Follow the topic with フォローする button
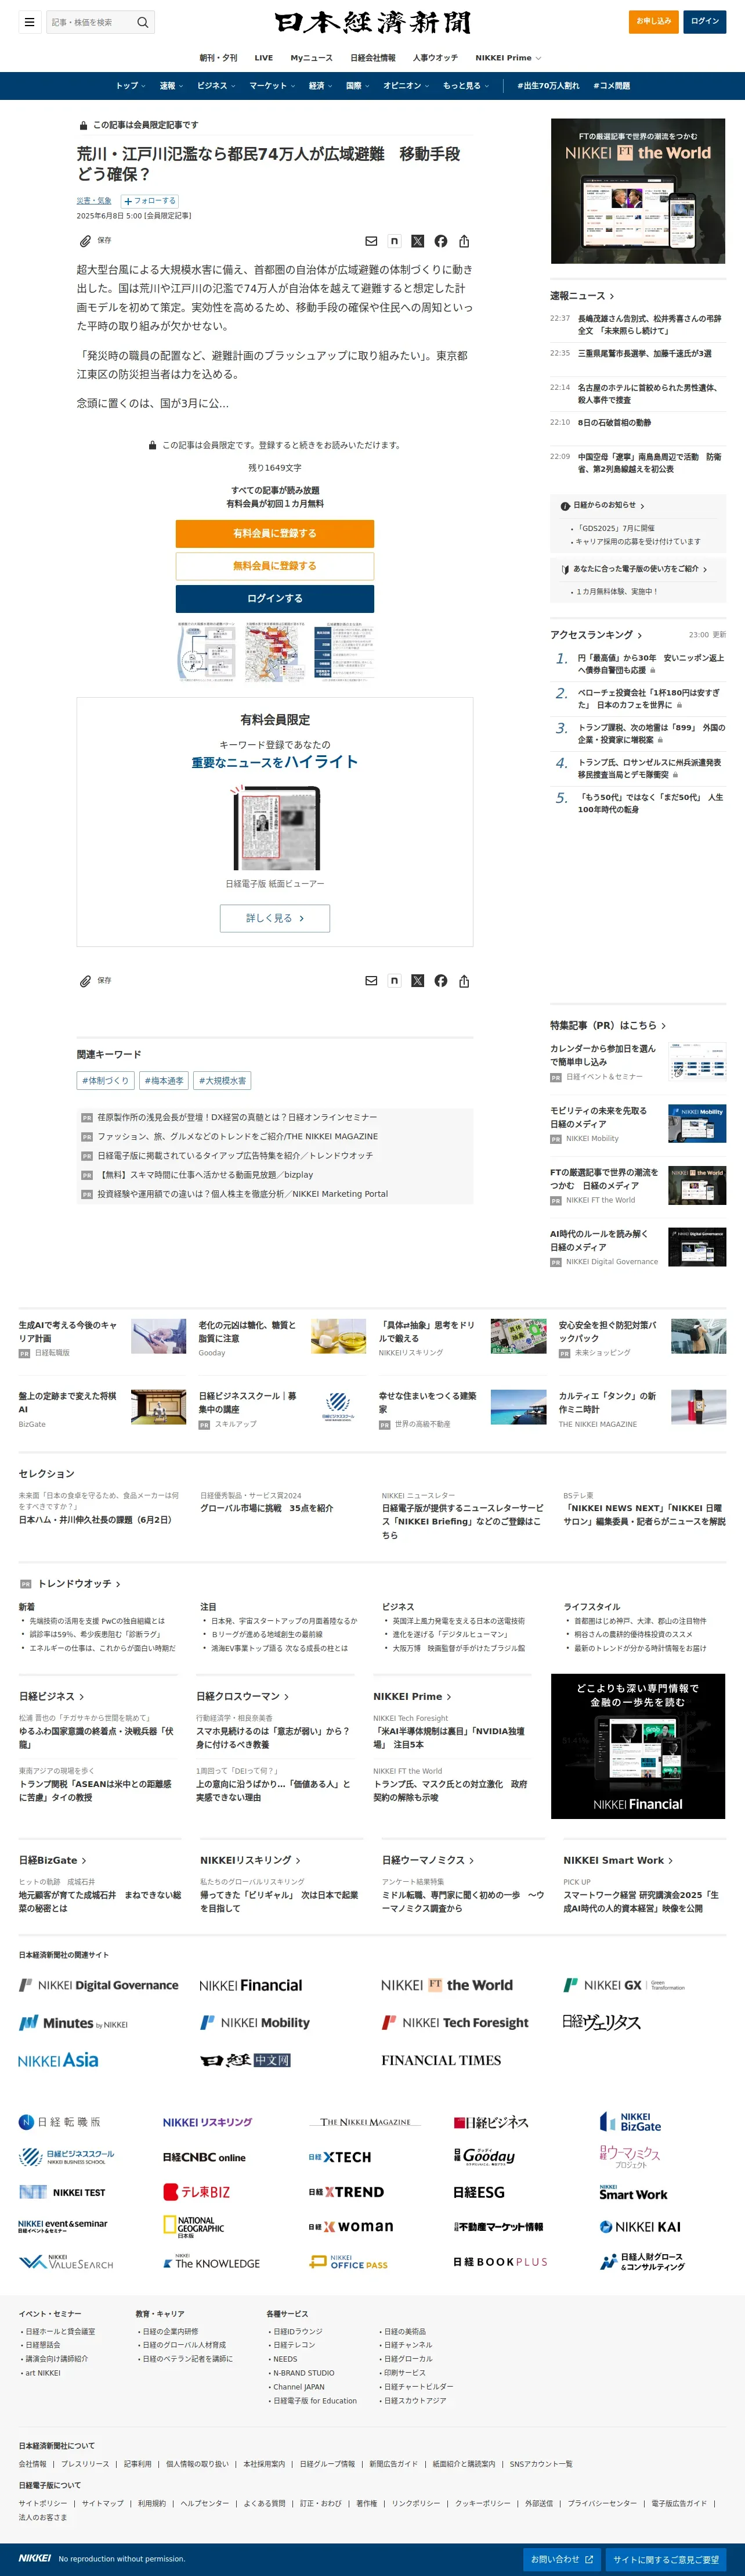 [x=150, y=201]
